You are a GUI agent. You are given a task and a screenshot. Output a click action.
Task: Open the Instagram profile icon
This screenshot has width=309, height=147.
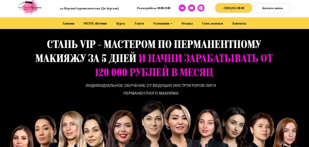click(x=201, y=8)
